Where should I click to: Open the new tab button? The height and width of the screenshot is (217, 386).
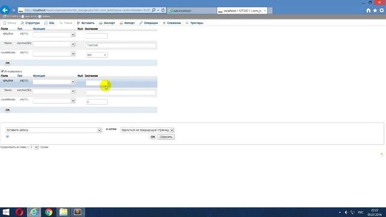(270, 11)
